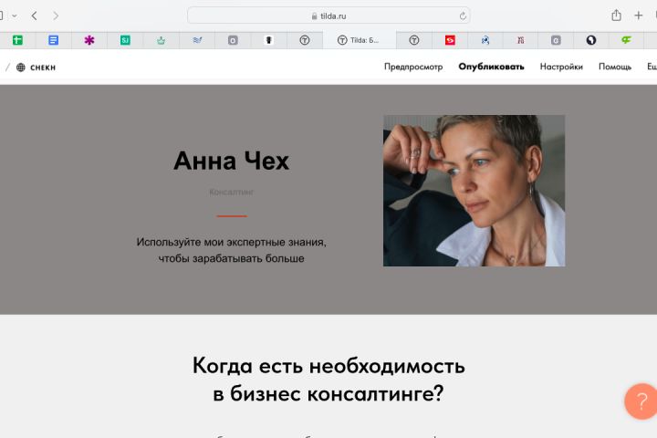
Task: Click Предпросмотр in the Tilda menu
Action: (413, 67)
